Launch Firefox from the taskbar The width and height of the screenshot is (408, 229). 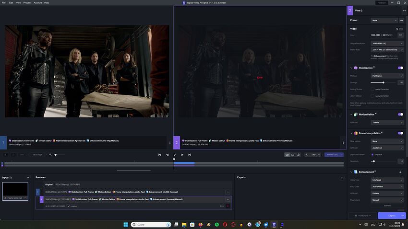(x=200, y=225)
